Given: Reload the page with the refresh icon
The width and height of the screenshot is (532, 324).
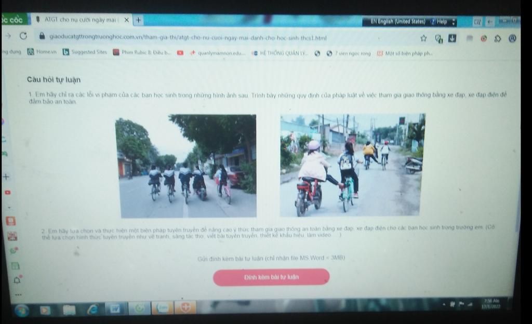Looking at the screenshot, I should coord(23,36).
